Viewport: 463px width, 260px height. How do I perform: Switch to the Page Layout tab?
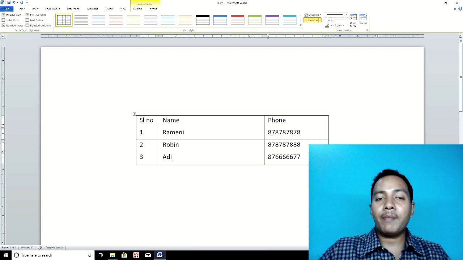tap(53, 9)
